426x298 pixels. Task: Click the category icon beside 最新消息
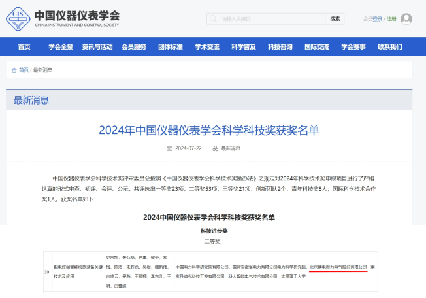pyautogui.click(x=216, y=148)
